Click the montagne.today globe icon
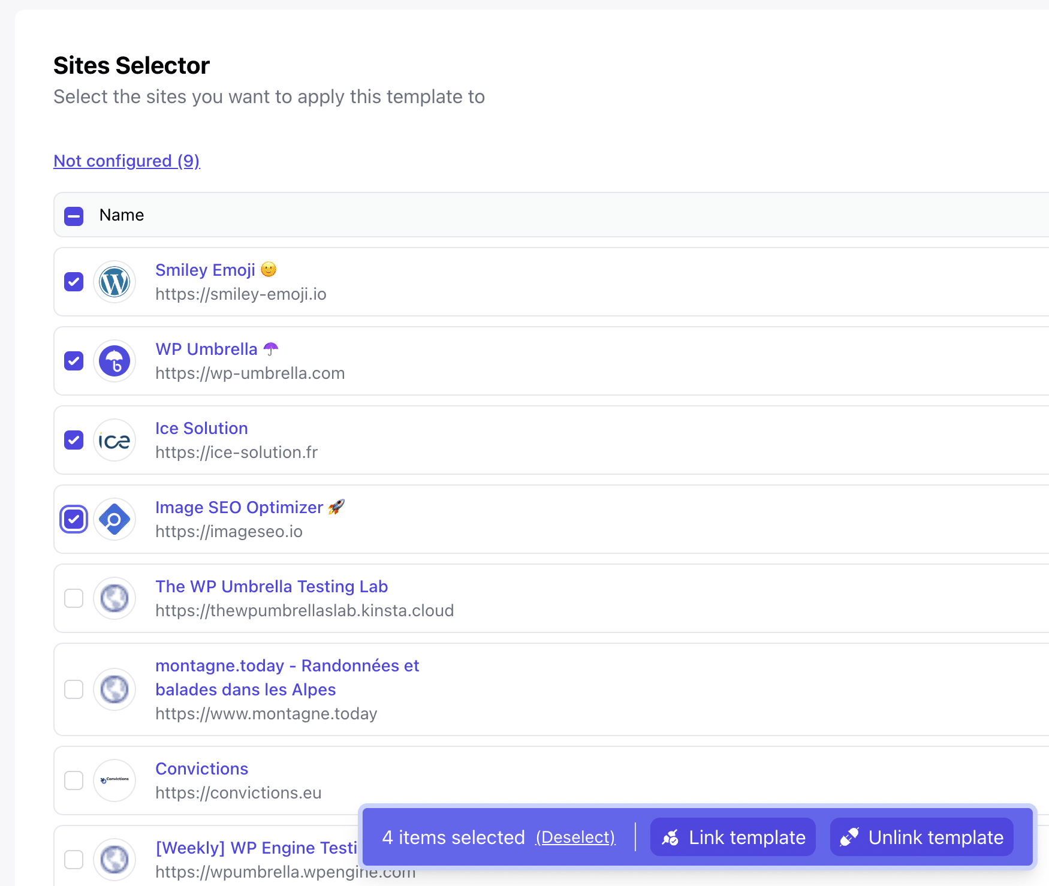 [114, 689]
